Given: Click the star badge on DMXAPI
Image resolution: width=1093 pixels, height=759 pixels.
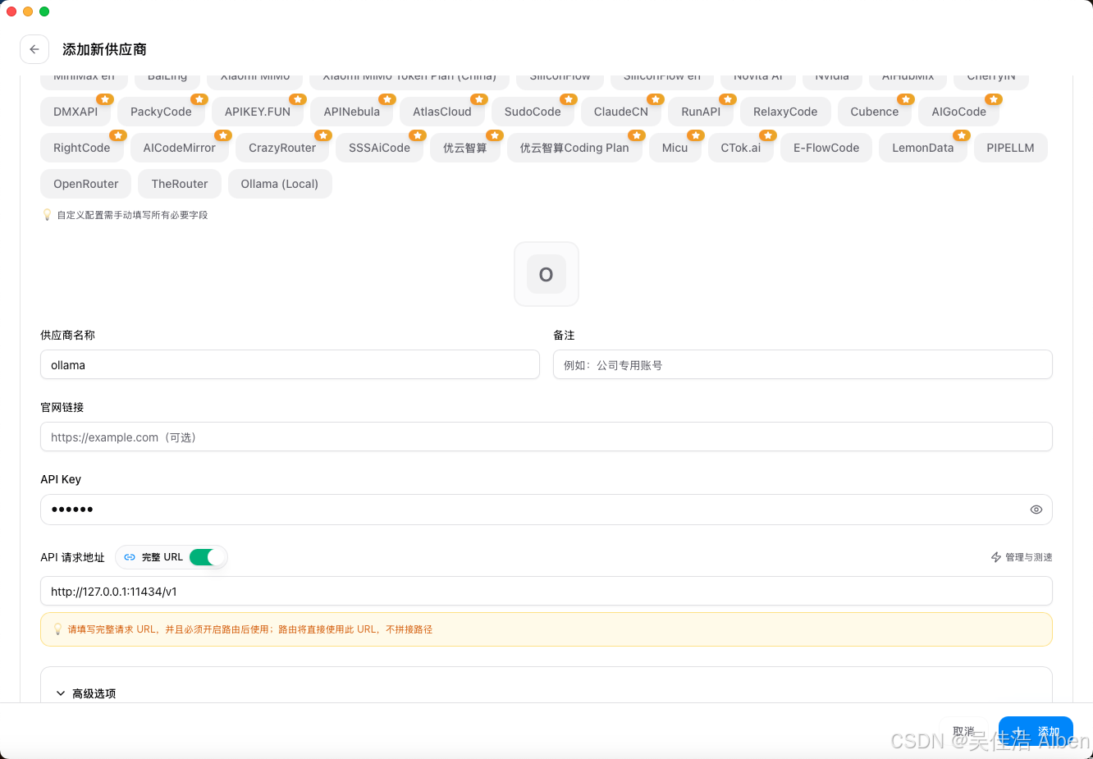Looking at the screenshot, I should pos(105,99).
